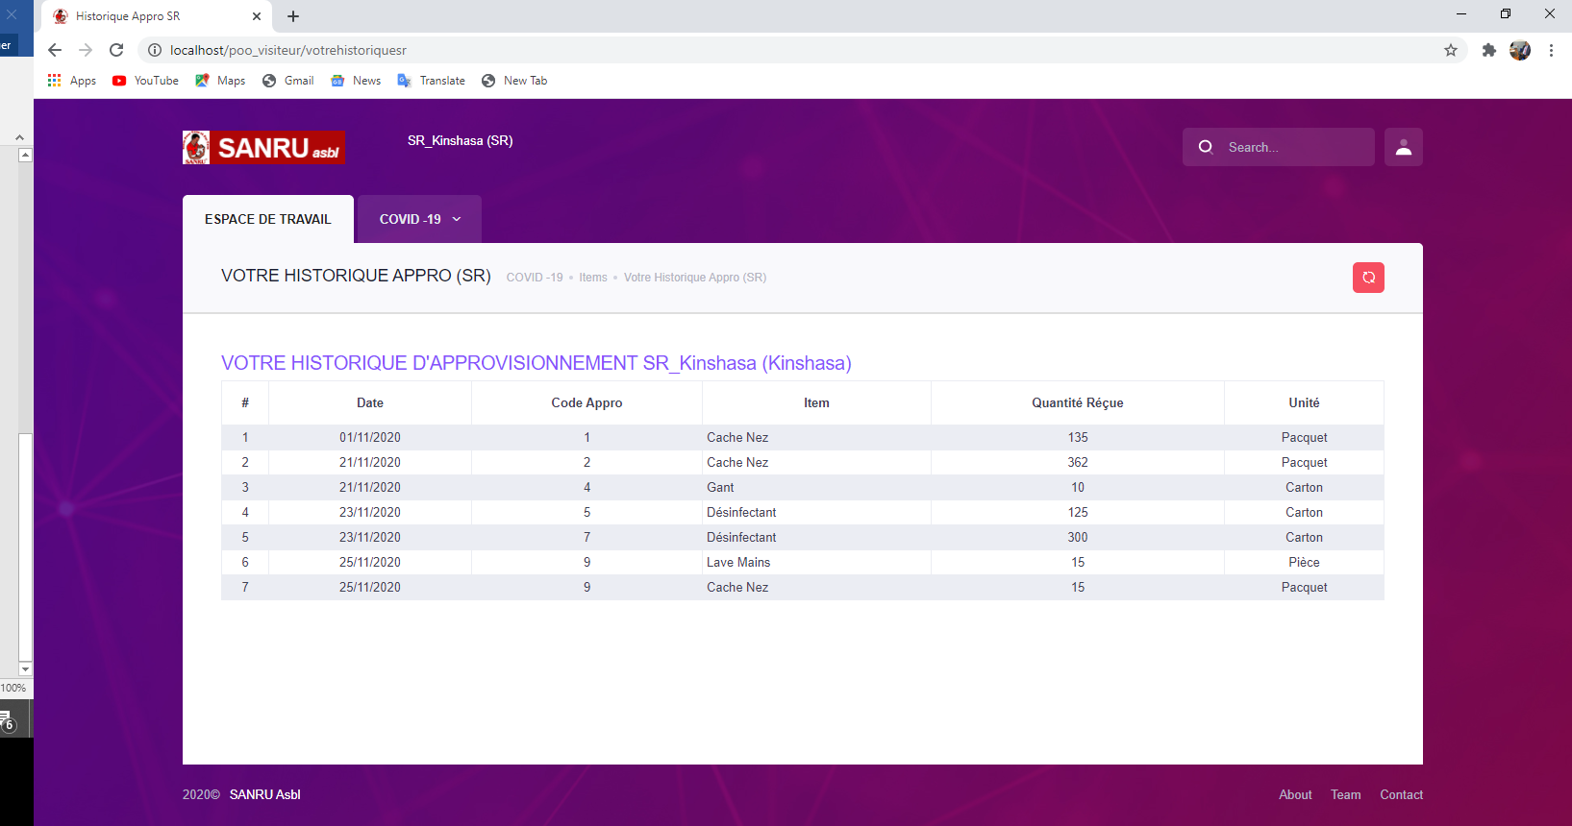Click the SANRU asbl logo

[264, 148]
